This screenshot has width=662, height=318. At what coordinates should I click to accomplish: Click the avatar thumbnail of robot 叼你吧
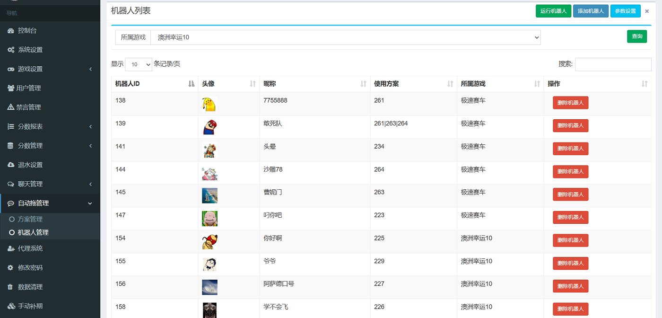pos(209,219)
